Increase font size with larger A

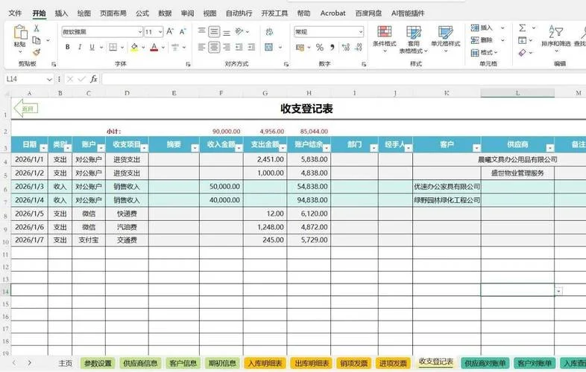tap(170, 32)
